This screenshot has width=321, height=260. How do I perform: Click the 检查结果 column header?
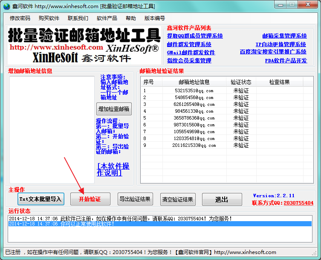280,82
